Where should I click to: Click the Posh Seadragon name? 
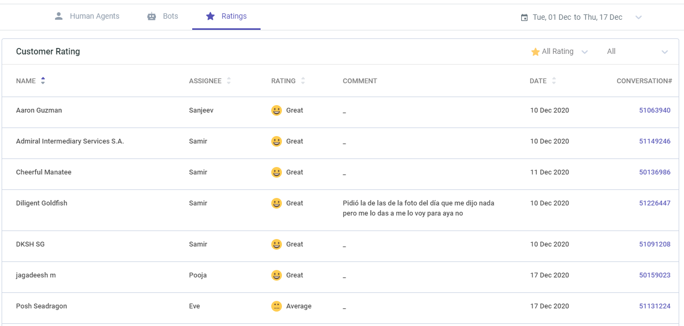pos(42,306)
